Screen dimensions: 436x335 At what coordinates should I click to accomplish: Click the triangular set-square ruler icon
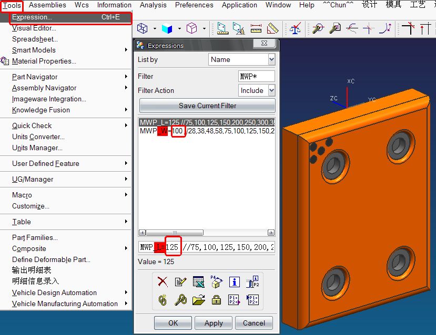[x=273, y=28]
